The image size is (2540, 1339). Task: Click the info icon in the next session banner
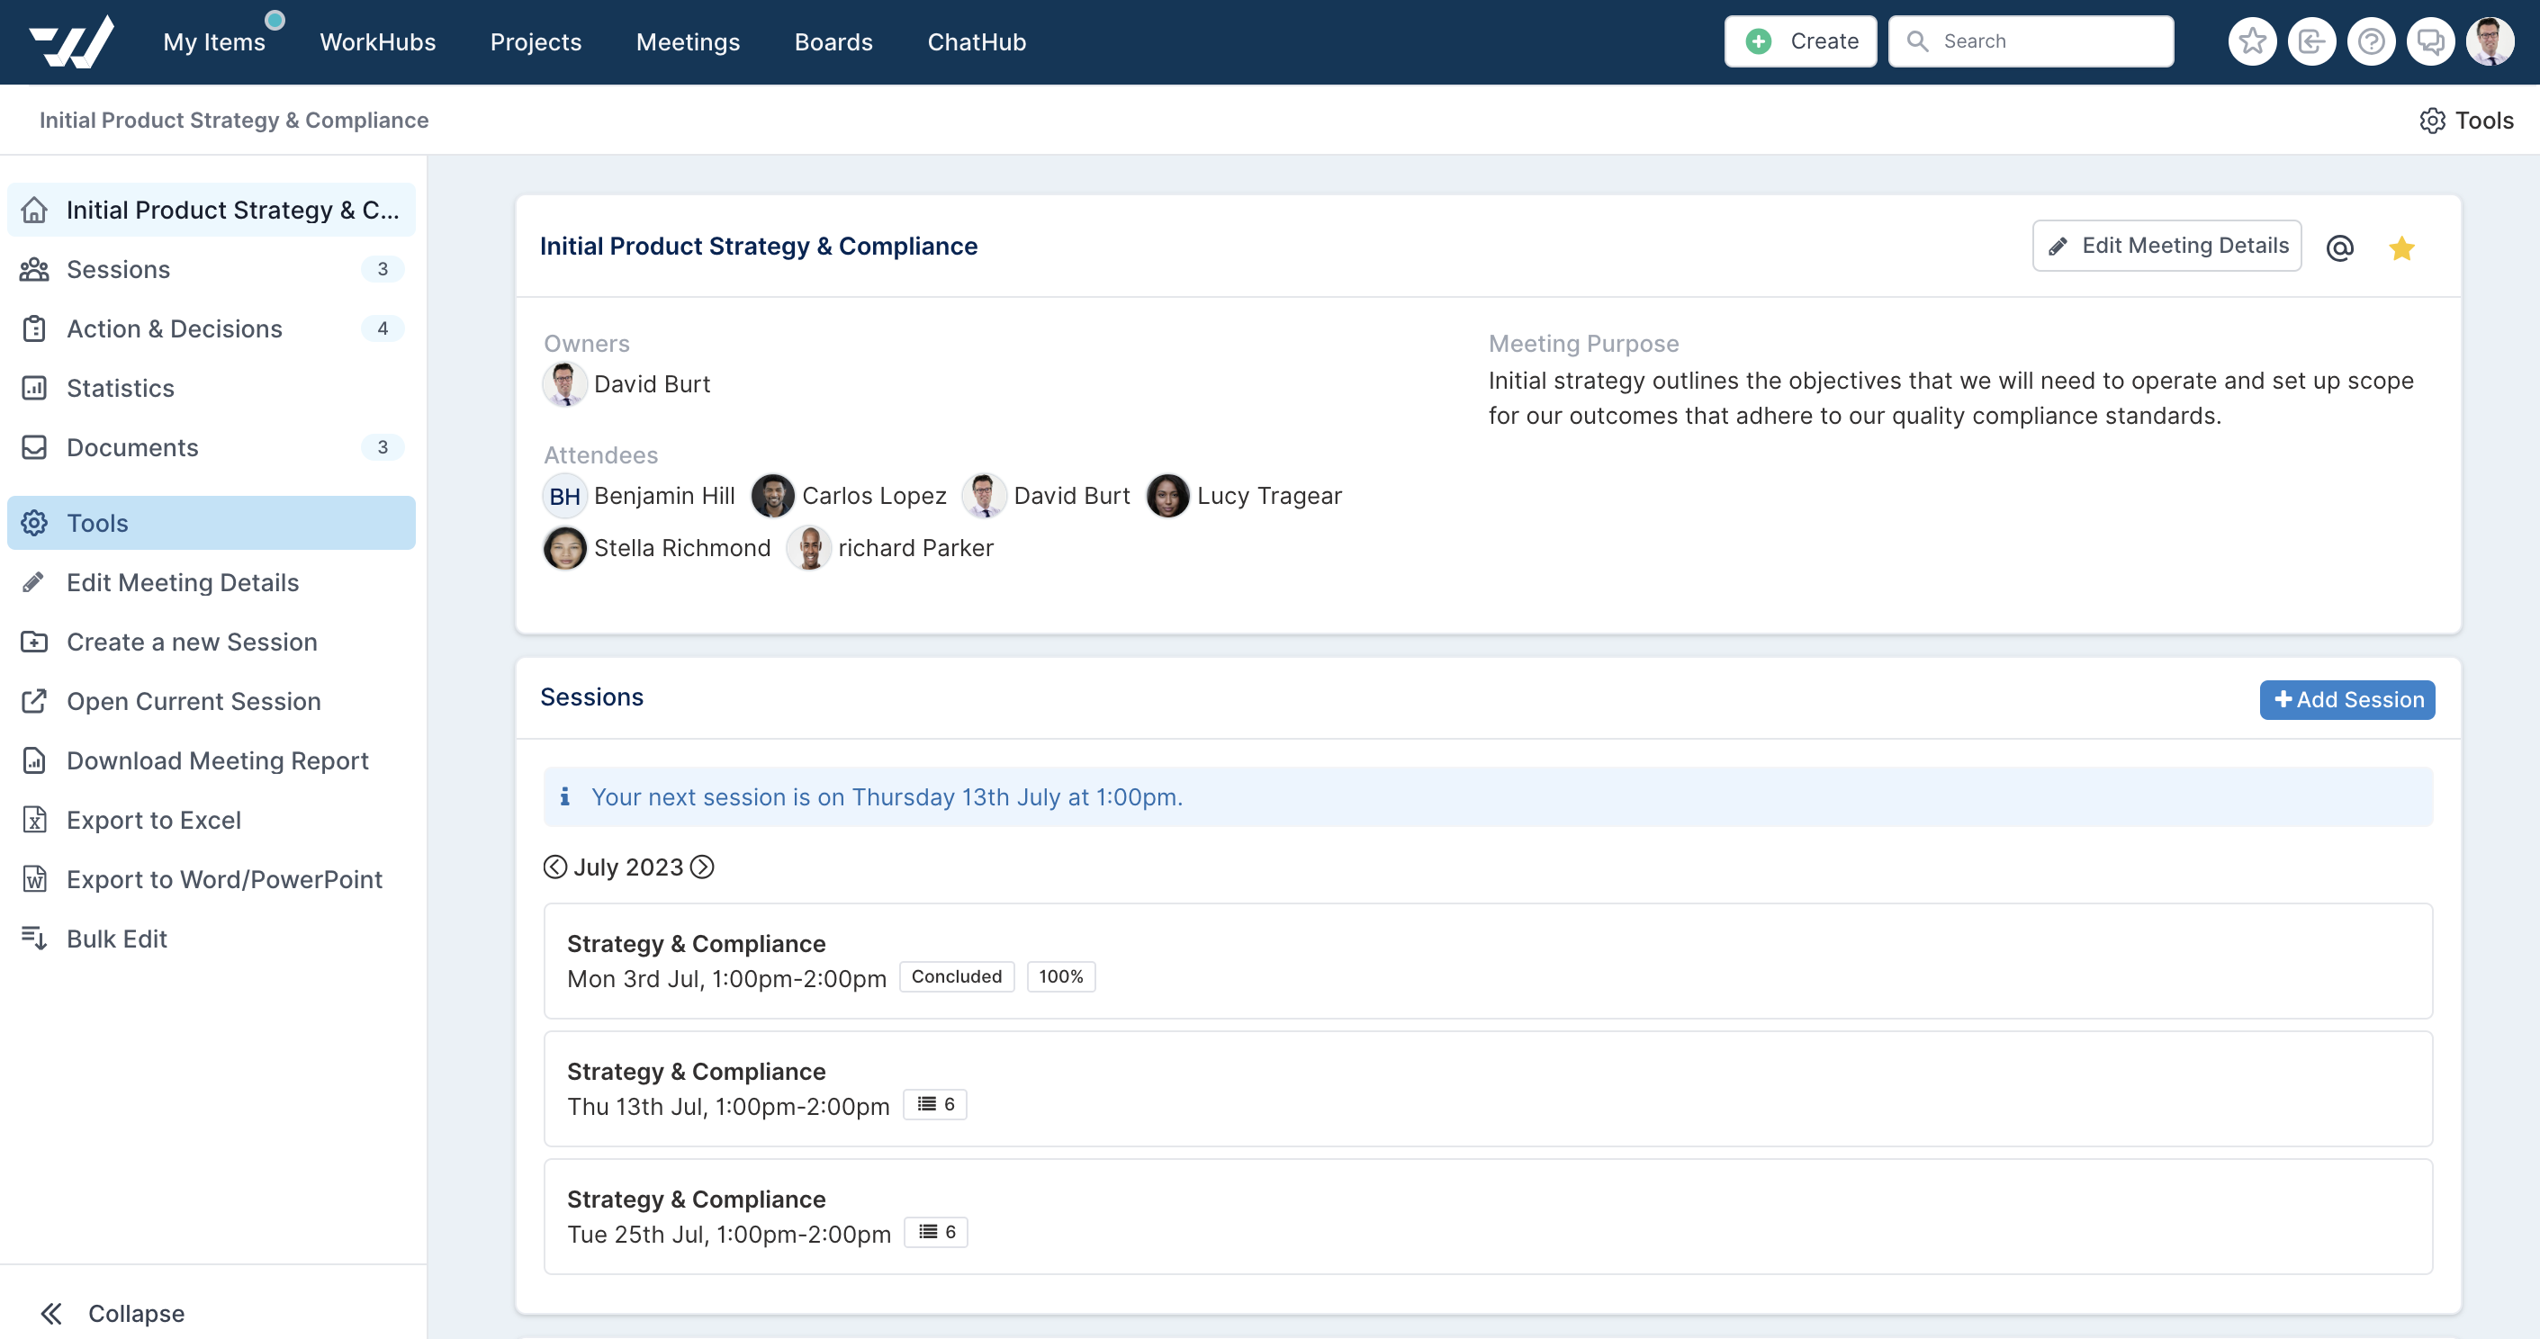(565, 796)
